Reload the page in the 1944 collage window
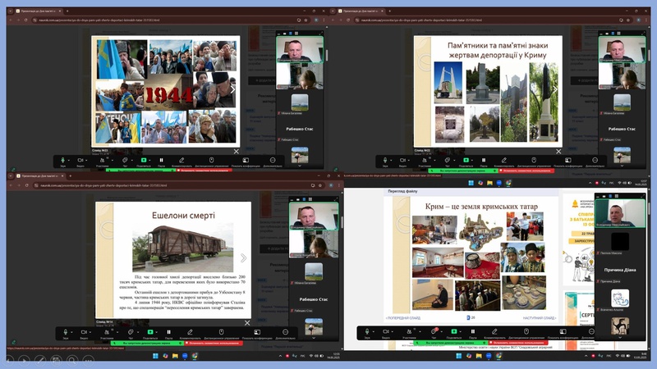The image size is (657, 369). [x=26, y=20]
